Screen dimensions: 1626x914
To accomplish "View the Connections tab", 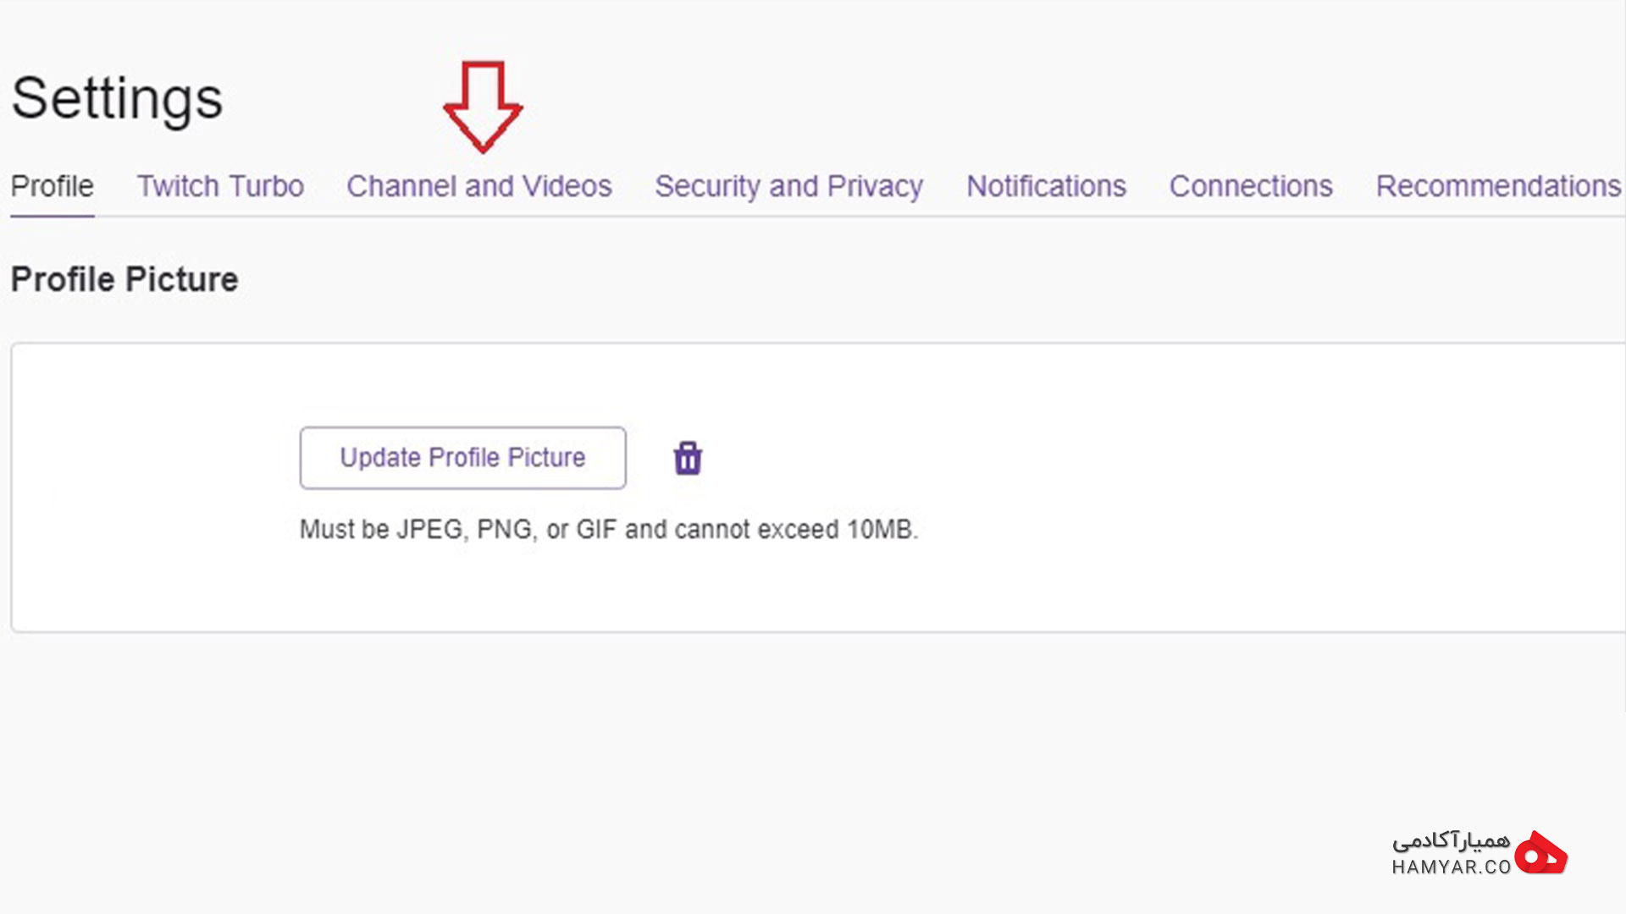I will point(1251,186).
